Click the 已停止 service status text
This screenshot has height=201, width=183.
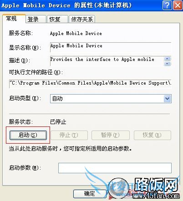pos(58,122)
